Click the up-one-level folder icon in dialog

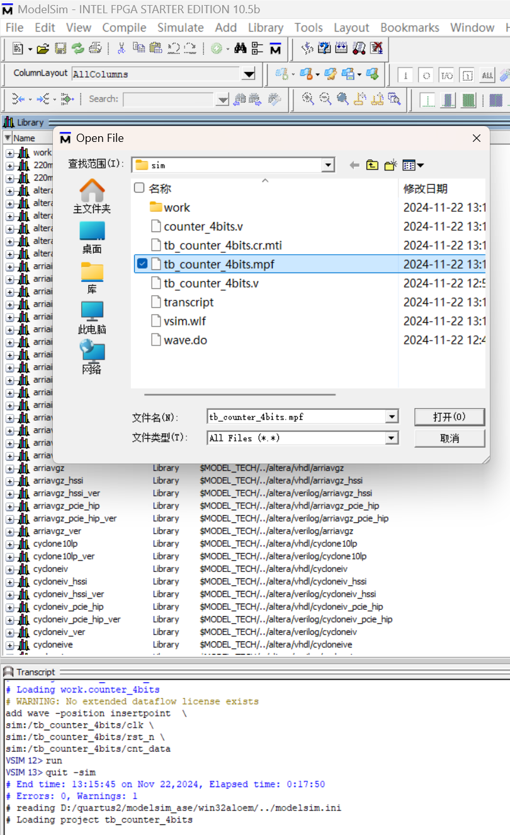point(372,165)
